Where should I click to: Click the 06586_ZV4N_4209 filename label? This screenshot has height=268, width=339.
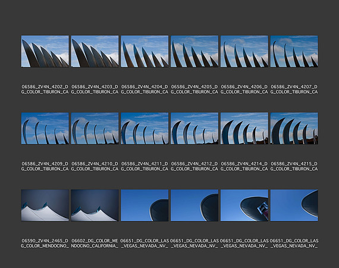(45, 166)
